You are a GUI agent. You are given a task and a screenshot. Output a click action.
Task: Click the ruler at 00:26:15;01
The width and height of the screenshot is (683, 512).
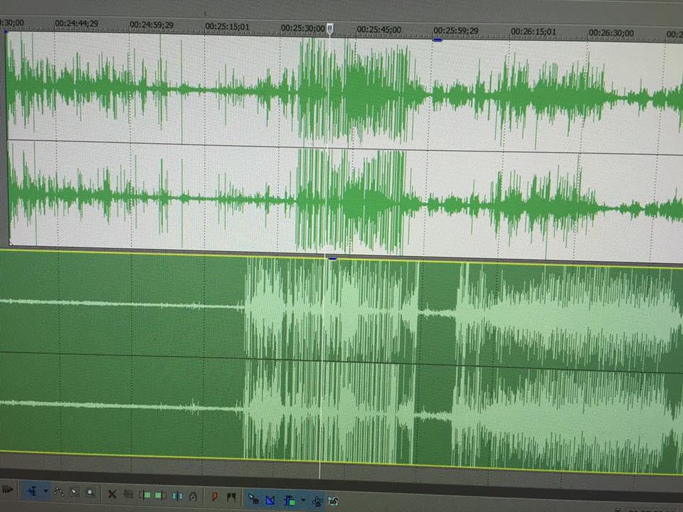(x=533, y=32)
